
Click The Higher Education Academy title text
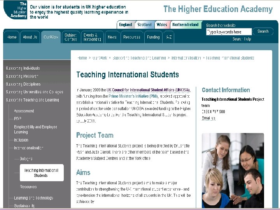pyautogui.click(x=218, y=9)
